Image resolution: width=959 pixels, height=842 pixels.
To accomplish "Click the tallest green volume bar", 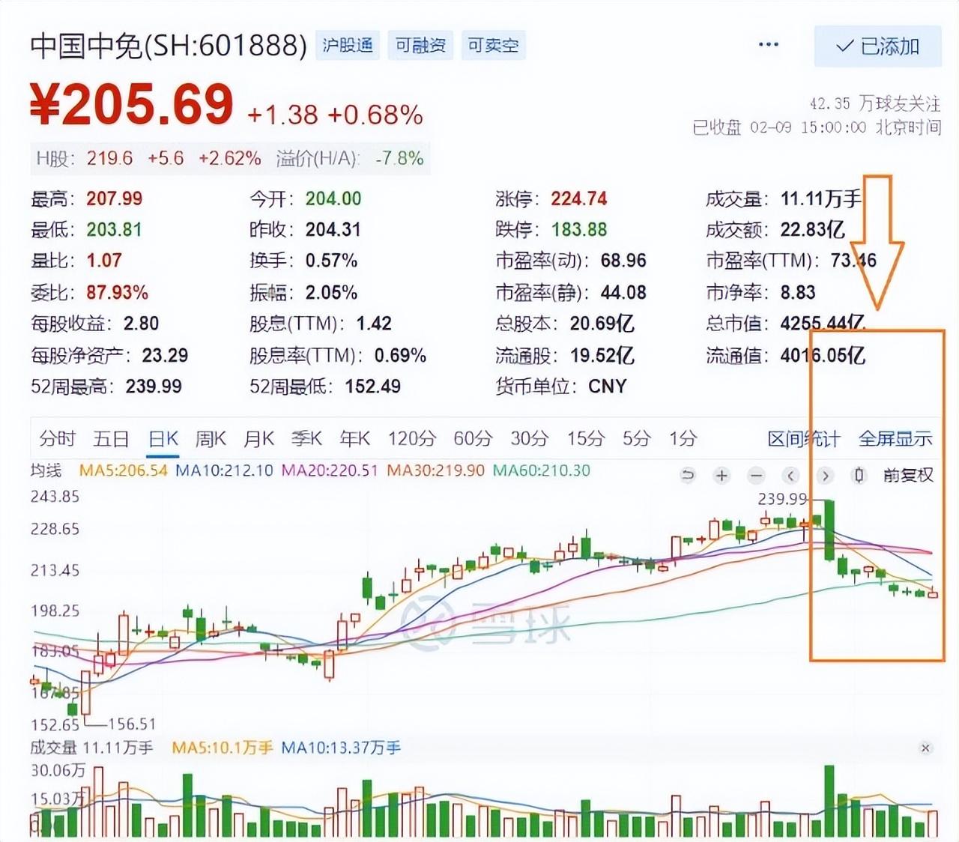I will coord(829,801).
